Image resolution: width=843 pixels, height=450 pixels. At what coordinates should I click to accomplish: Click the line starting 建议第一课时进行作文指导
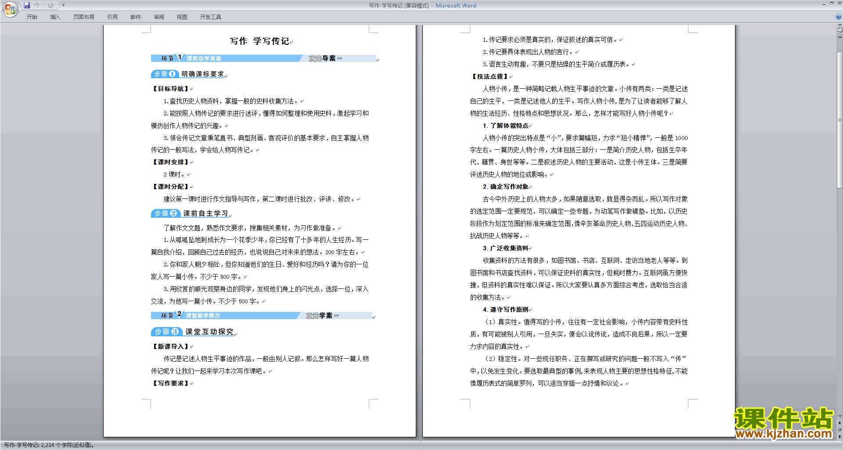(x=260, y=199)
